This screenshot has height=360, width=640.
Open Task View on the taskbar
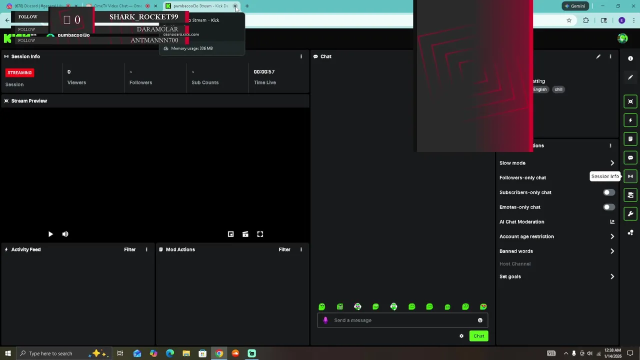click(120, 353)
